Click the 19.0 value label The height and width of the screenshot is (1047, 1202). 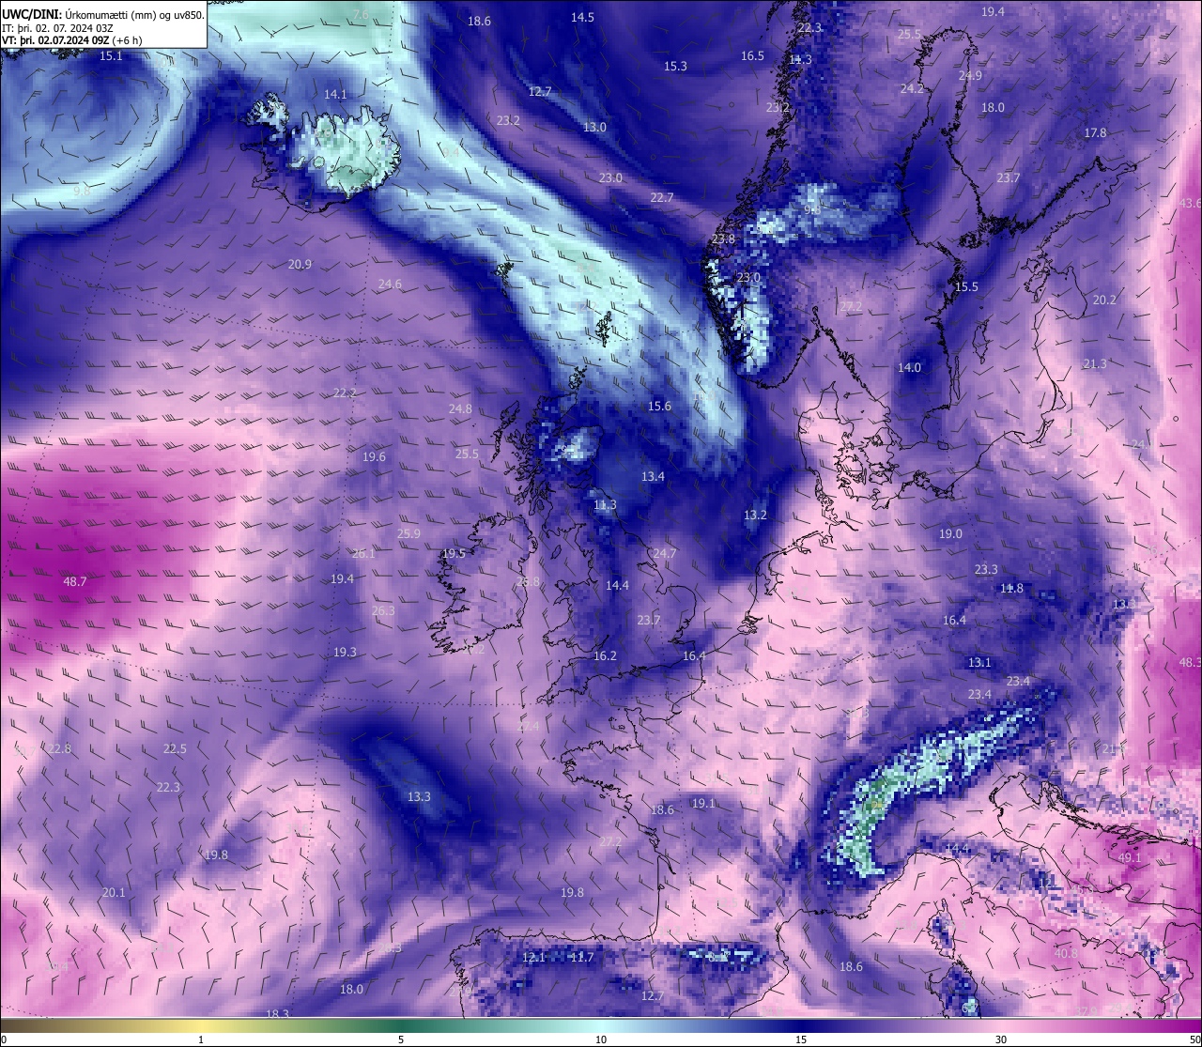[950, 533]
